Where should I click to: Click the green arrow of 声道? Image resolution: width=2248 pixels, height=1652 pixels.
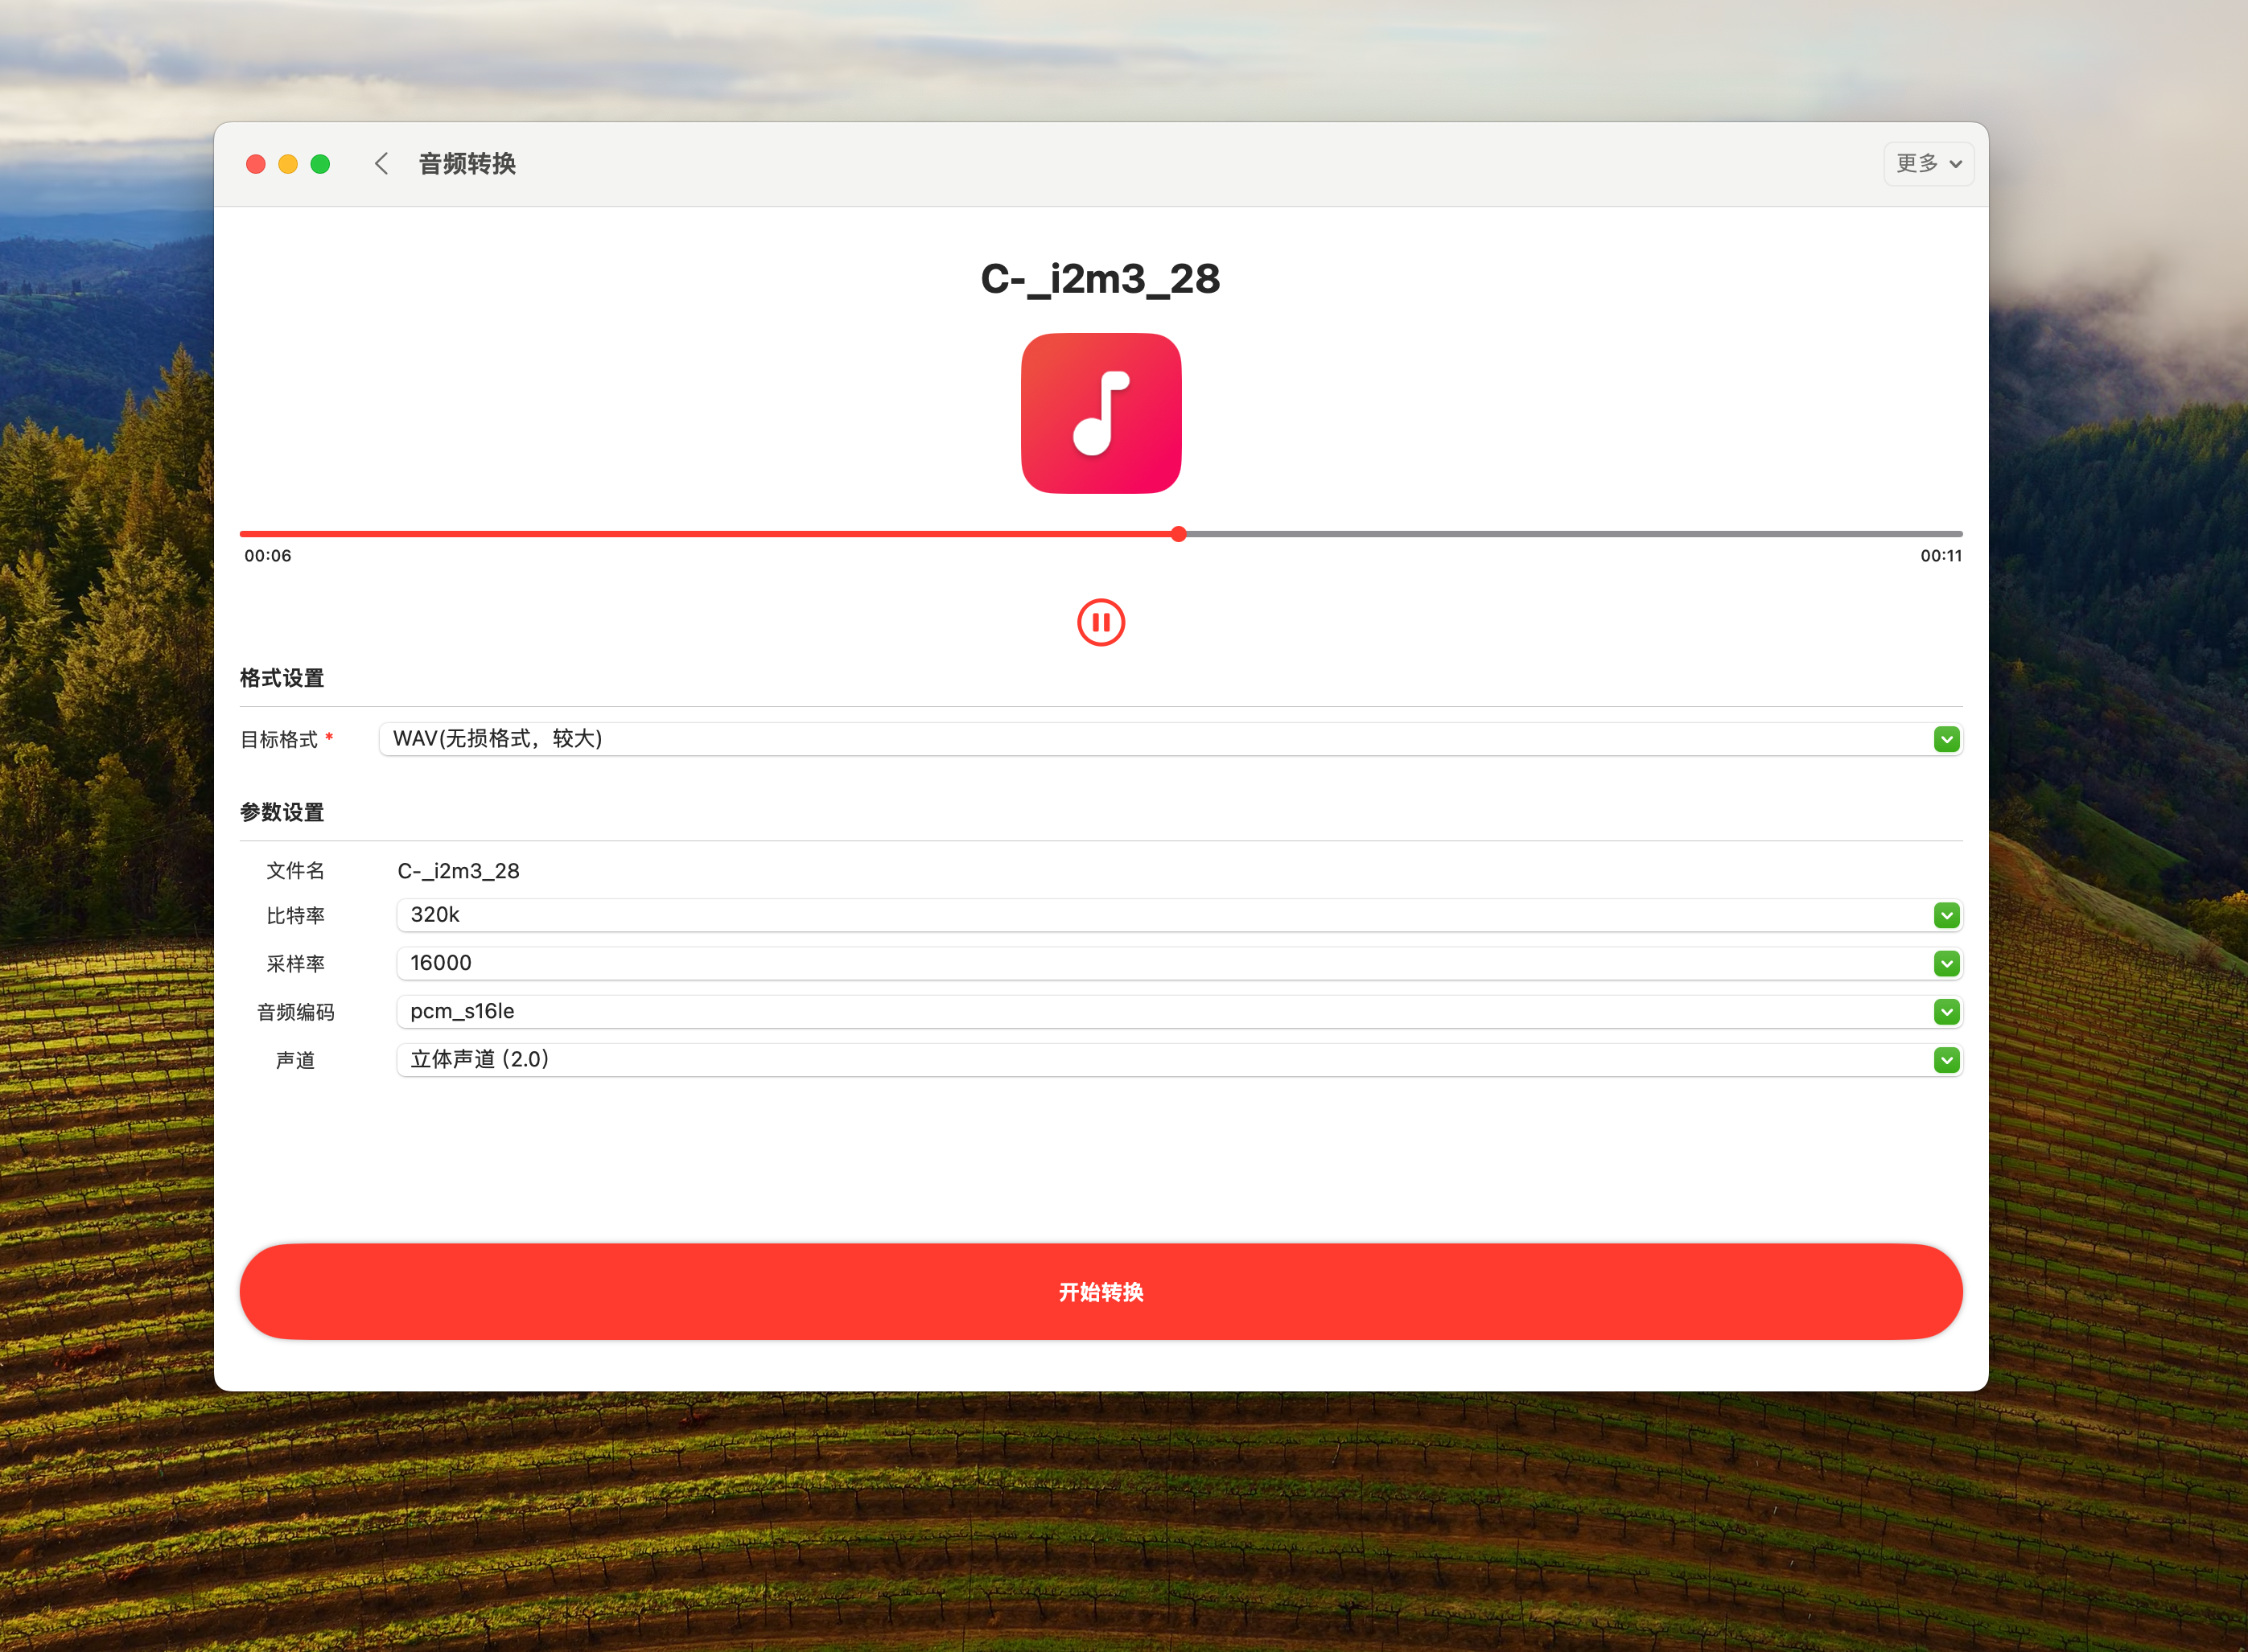coord(1945,1060)
